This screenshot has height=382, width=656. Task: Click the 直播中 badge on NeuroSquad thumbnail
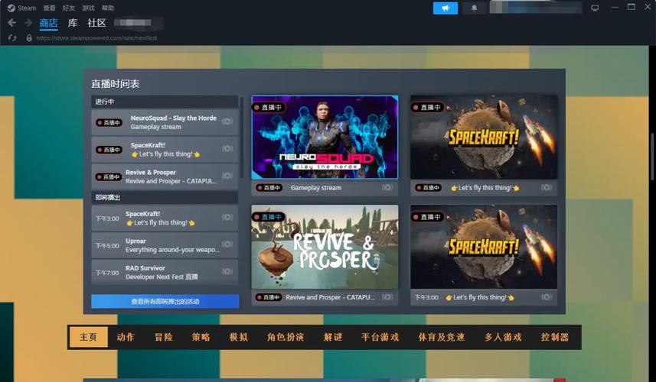[268, 107]
